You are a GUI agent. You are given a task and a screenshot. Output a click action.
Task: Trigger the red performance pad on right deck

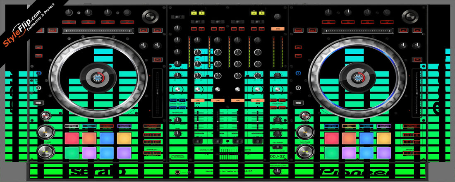pyautogui.click(x=332, y=139)
